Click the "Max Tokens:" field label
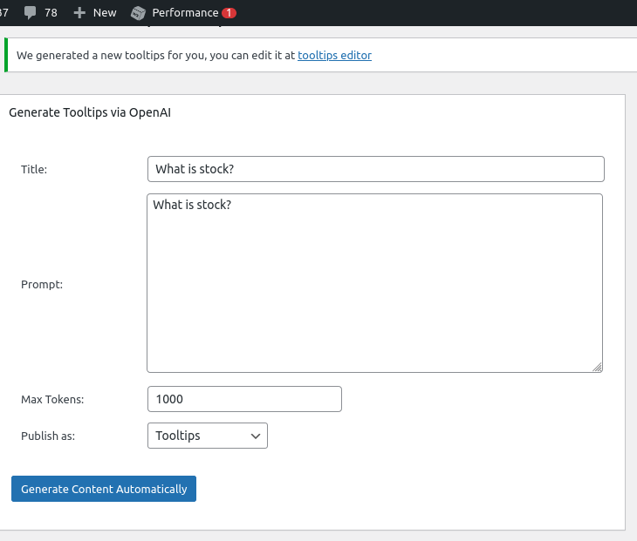 52,400
